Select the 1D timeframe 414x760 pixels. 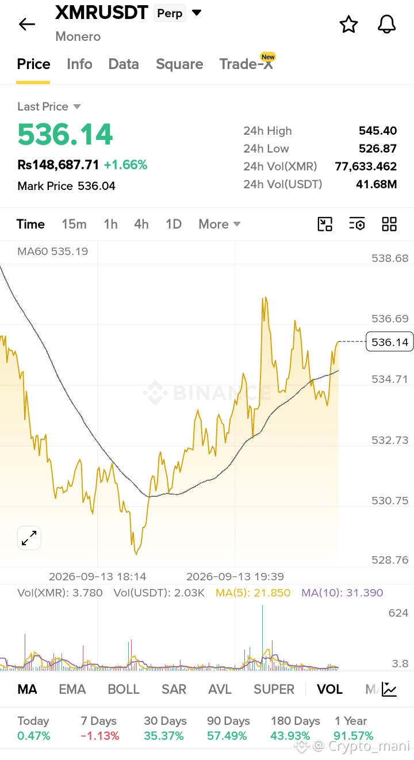pos(174,224)
